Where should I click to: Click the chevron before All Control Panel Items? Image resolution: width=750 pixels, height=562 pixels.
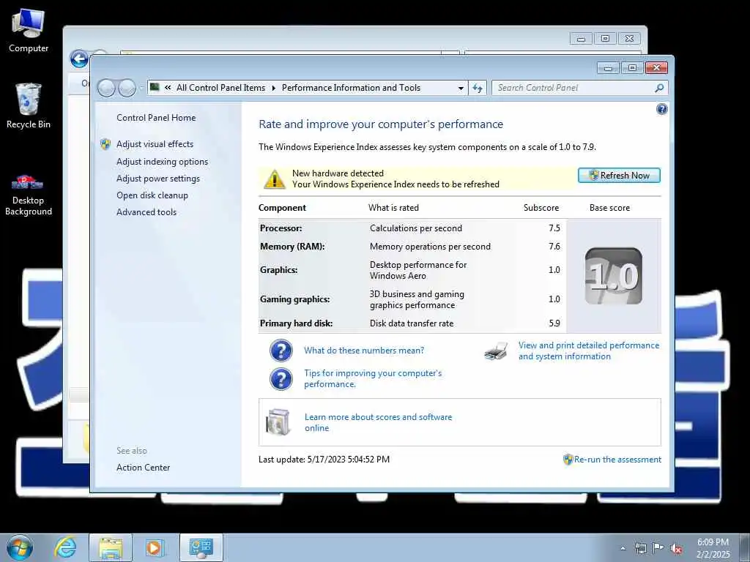pos(168,88)
